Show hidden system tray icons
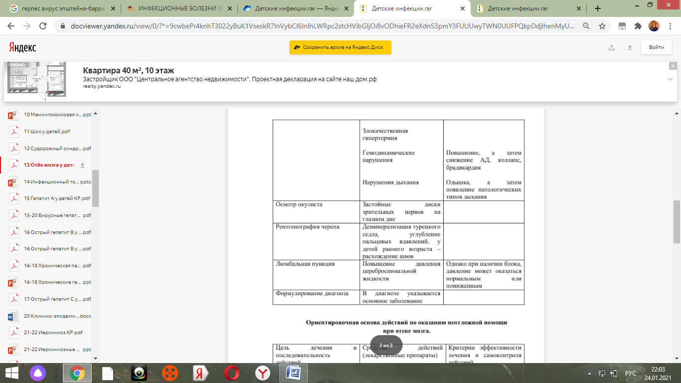Viewport: 681px width, 383px height. pyautogui.click(x=590, y=373)
